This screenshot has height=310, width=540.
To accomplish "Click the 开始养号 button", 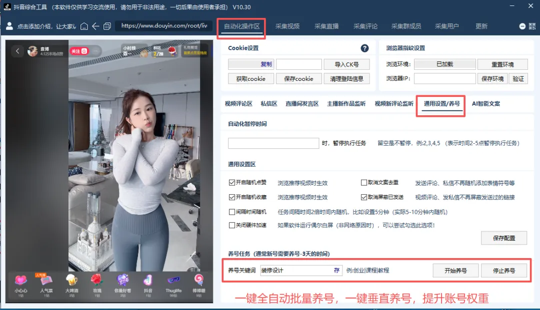I will (x=455, y=270).
